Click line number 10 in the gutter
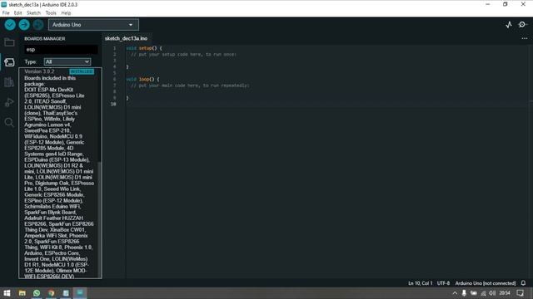 click(x=113, y=104)
